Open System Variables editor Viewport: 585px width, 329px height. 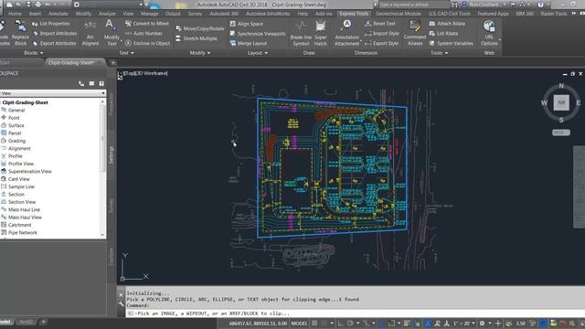451,43
